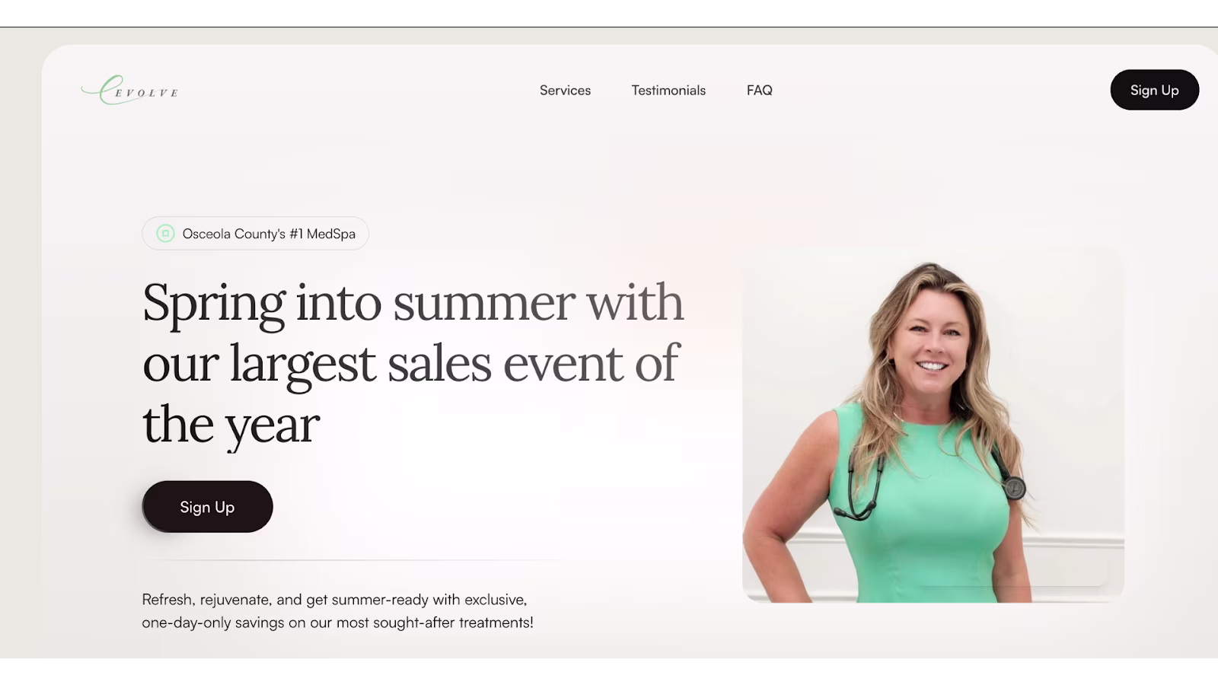Click the woman's face in hero photo
The image size is (1218, 685).
pos(931,342)
